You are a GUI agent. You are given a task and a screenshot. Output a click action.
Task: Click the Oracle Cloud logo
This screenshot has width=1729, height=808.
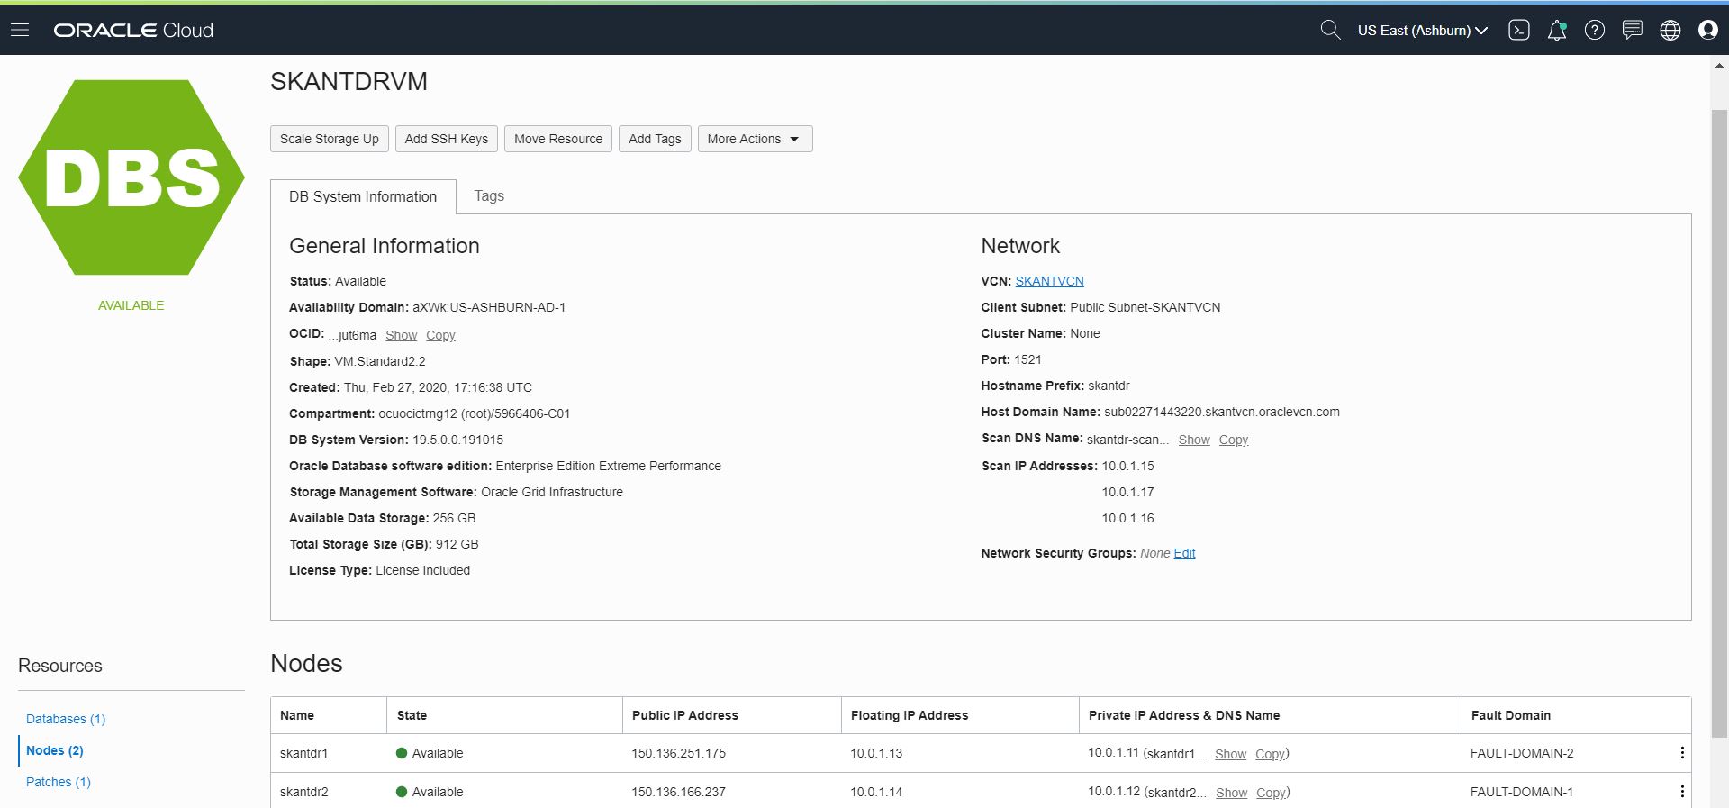(133, 30)
